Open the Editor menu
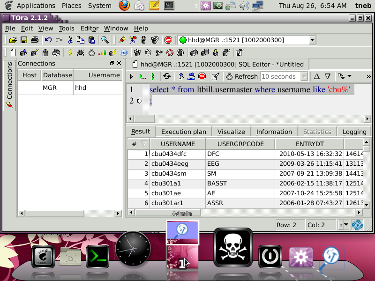 [x=89, y=28]
